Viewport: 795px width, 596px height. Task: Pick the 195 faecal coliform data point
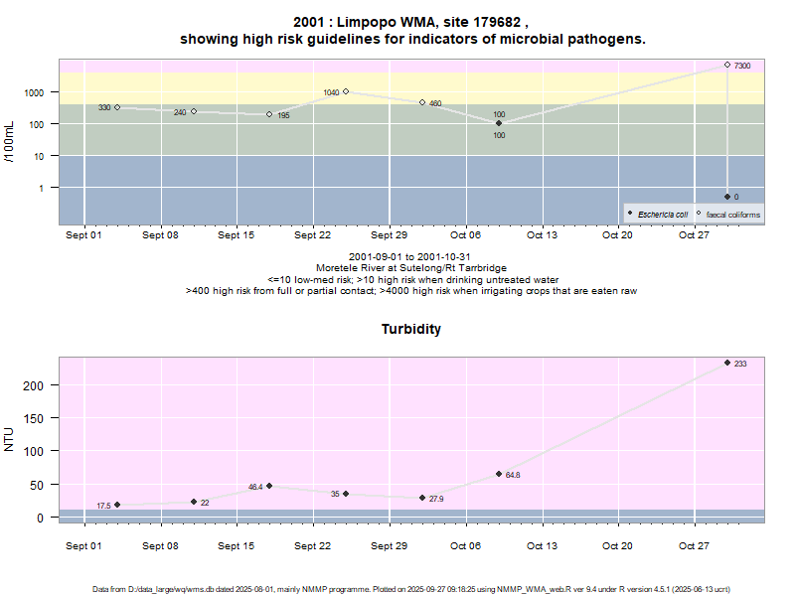pos(269,114)
